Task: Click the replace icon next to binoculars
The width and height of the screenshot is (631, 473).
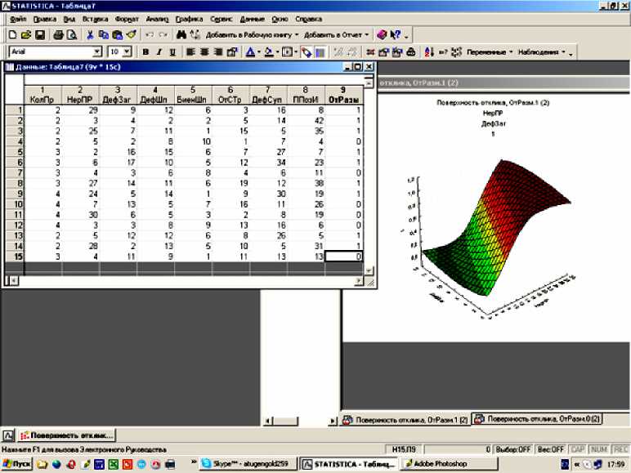Action: coord(195,35)
